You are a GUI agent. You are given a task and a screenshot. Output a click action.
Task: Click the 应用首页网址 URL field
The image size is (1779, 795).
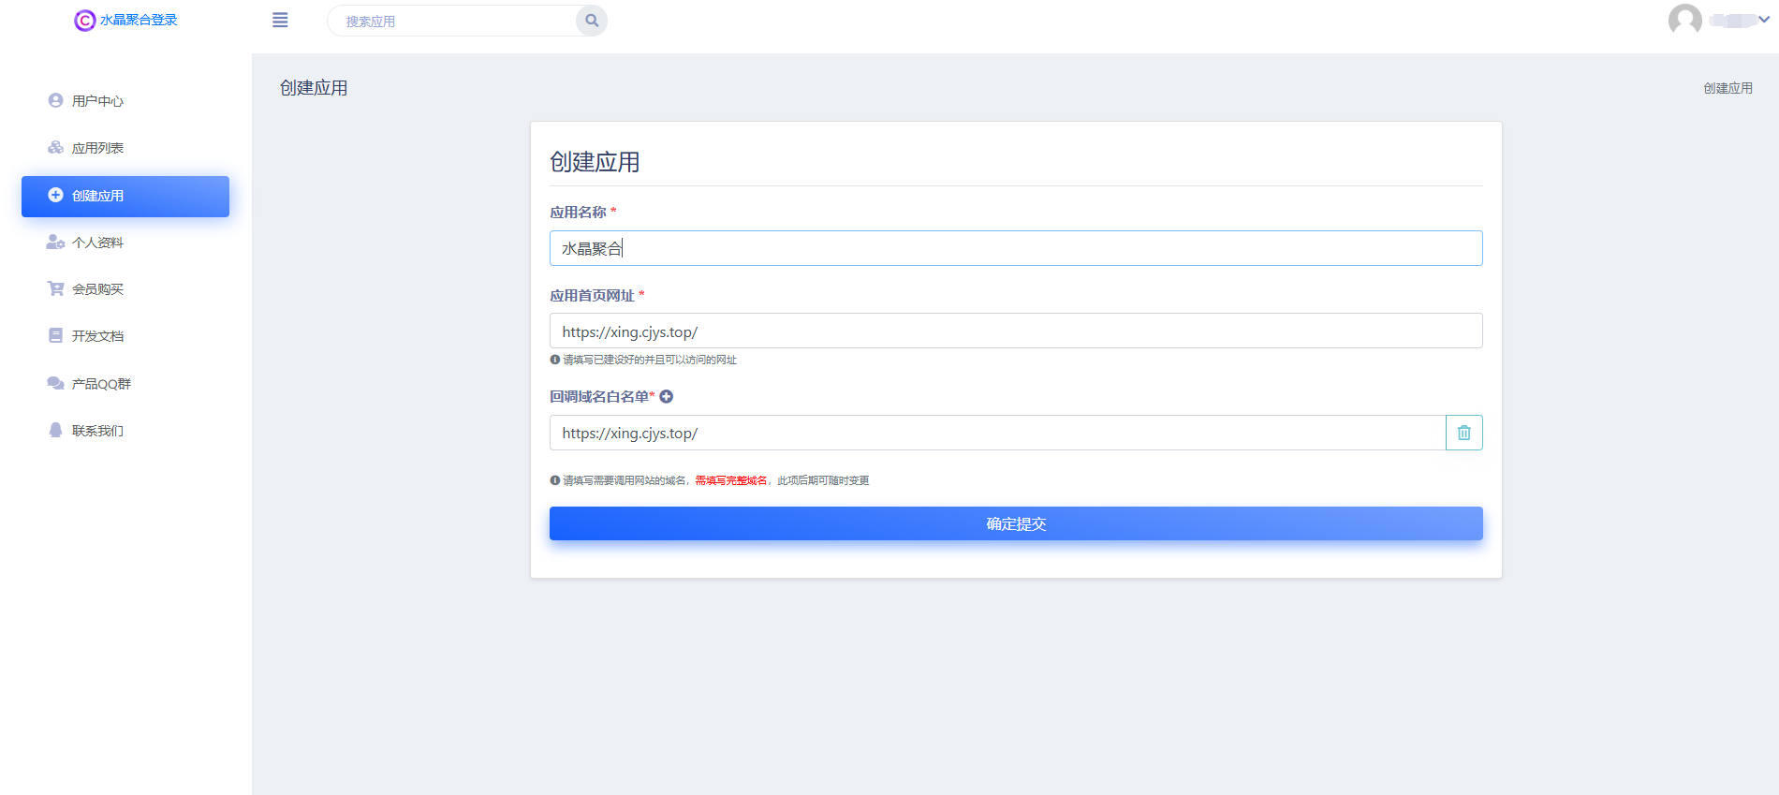pyautogui.click(x=1015, y=331)
